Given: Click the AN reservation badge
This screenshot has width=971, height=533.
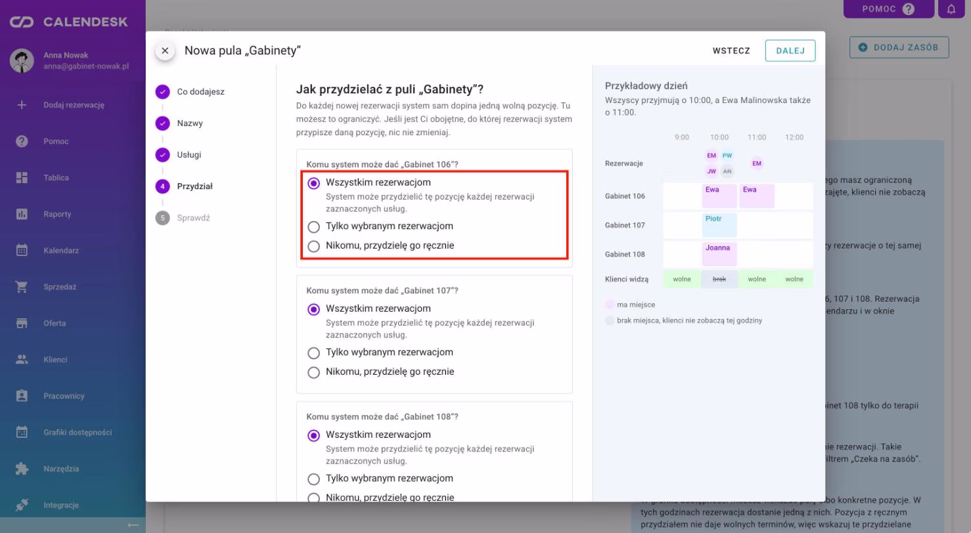Looking at the screenshot, I should 727,171.
